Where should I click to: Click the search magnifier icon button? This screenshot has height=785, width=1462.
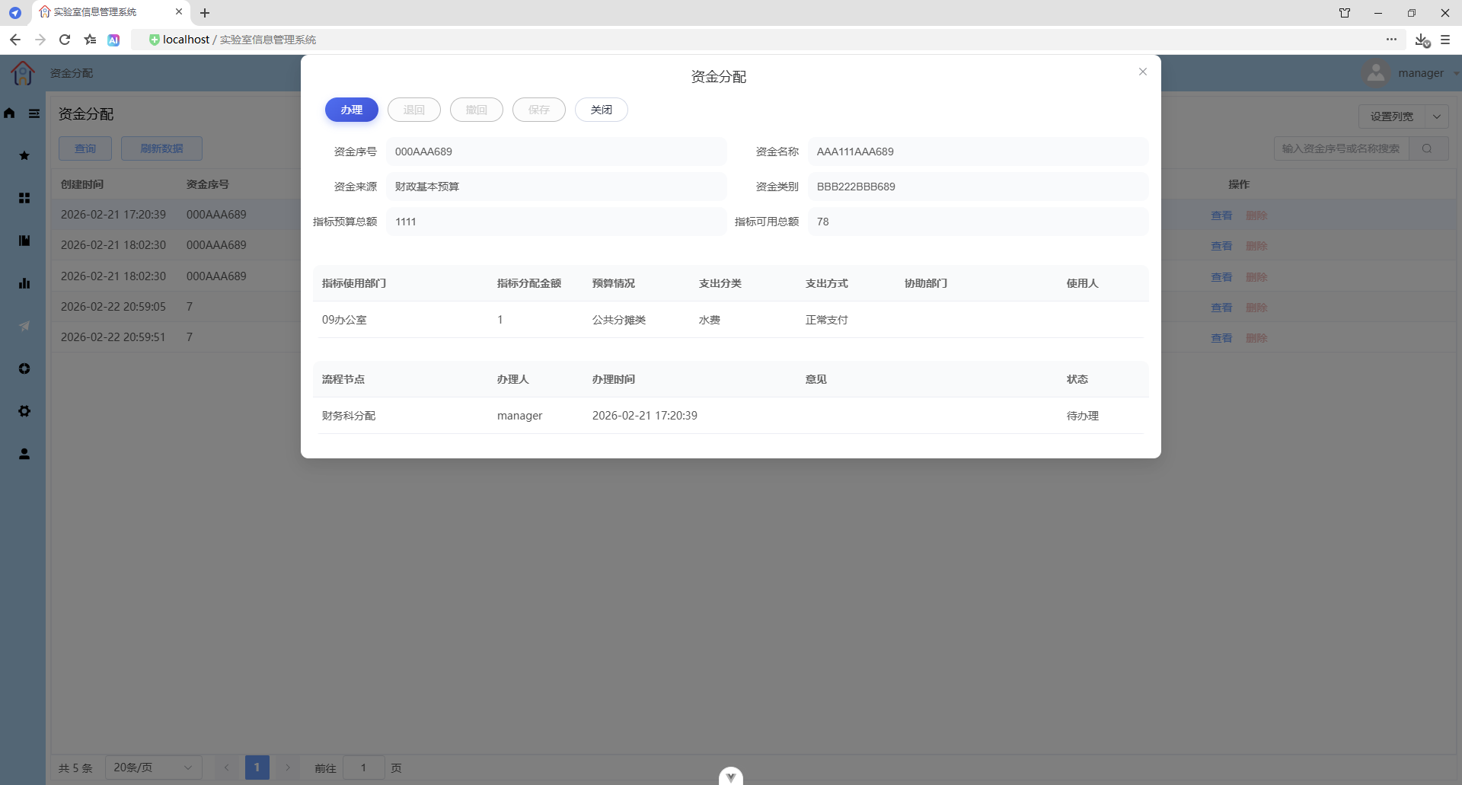pos(1427,148)
